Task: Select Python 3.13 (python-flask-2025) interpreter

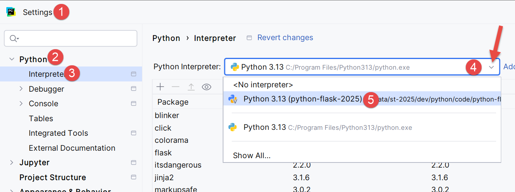Action: click(x=302, y=99)
